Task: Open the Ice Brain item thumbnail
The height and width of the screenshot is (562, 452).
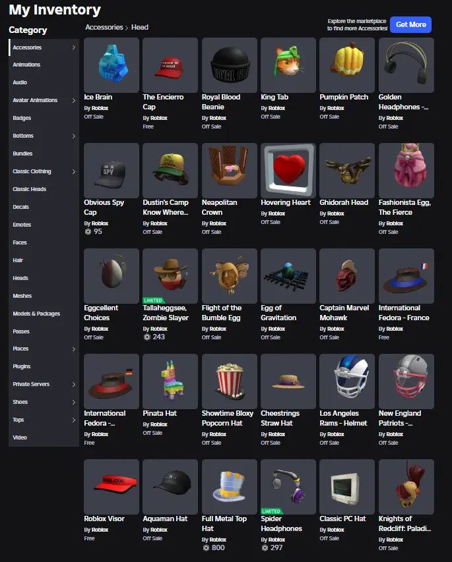Action: pyautogui.click(x=112, y=65)
